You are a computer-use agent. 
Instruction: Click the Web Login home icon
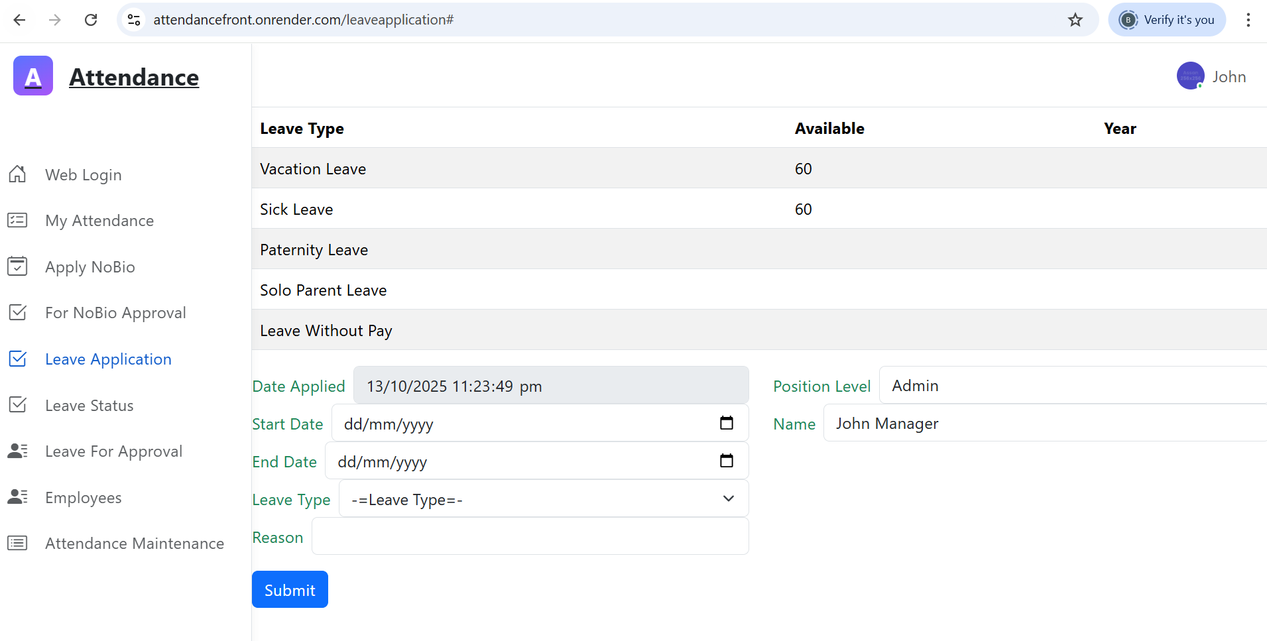pyautogui.click(x=17, y=174)
